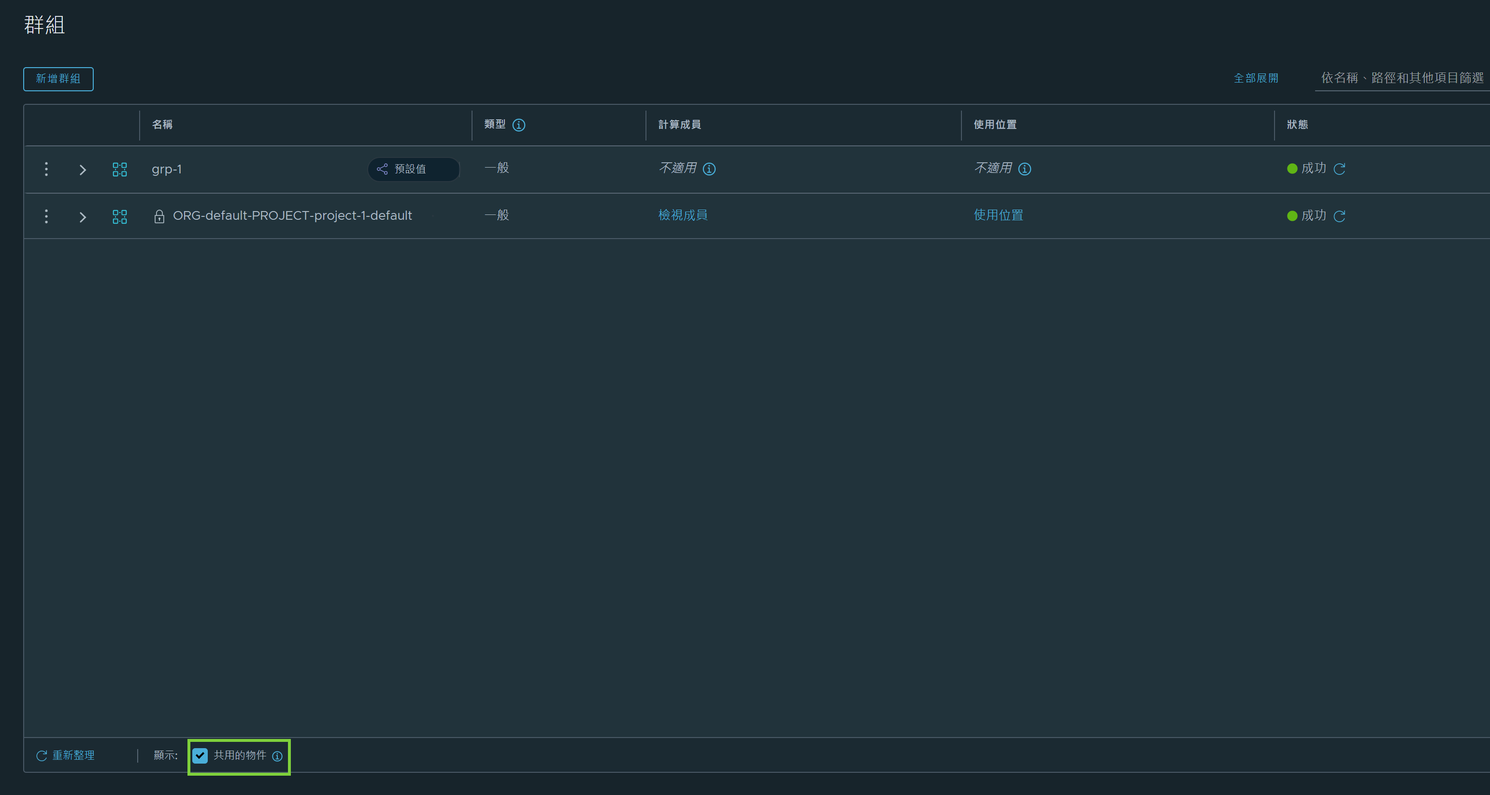Click the group icon beside grp-1

(120, 170)
